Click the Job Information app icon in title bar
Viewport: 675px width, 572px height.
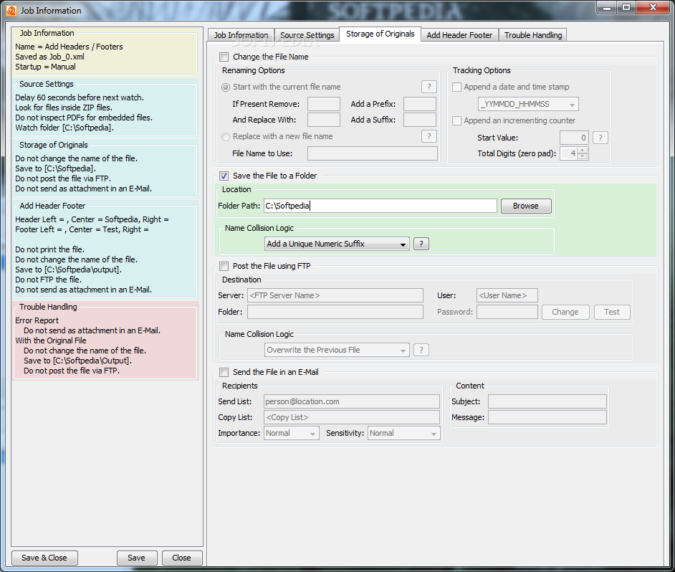click(x=11, y=10)
